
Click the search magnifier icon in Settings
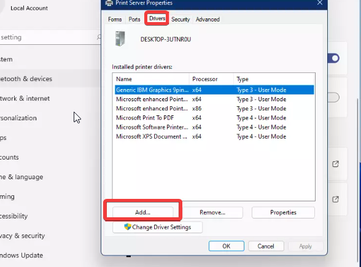point(99,37)
